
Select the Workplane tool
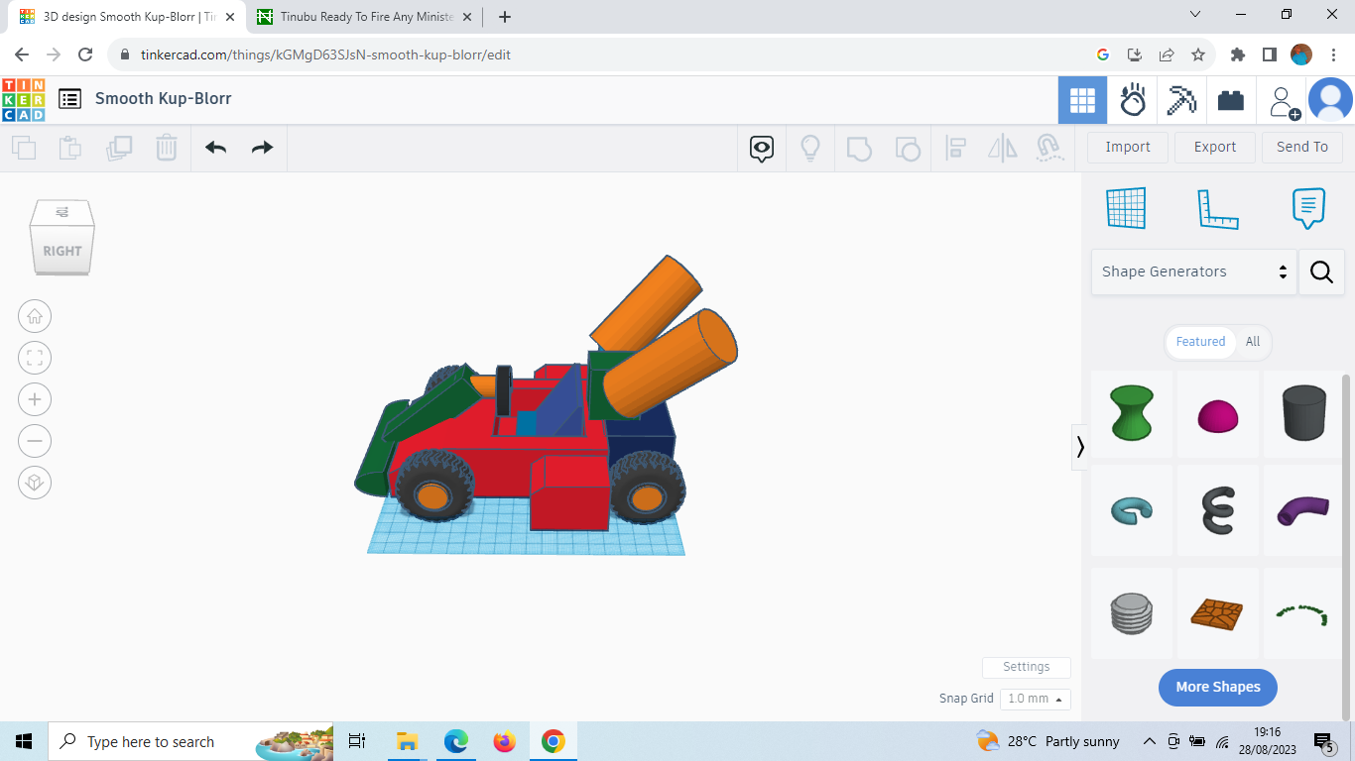point(1126,208)
